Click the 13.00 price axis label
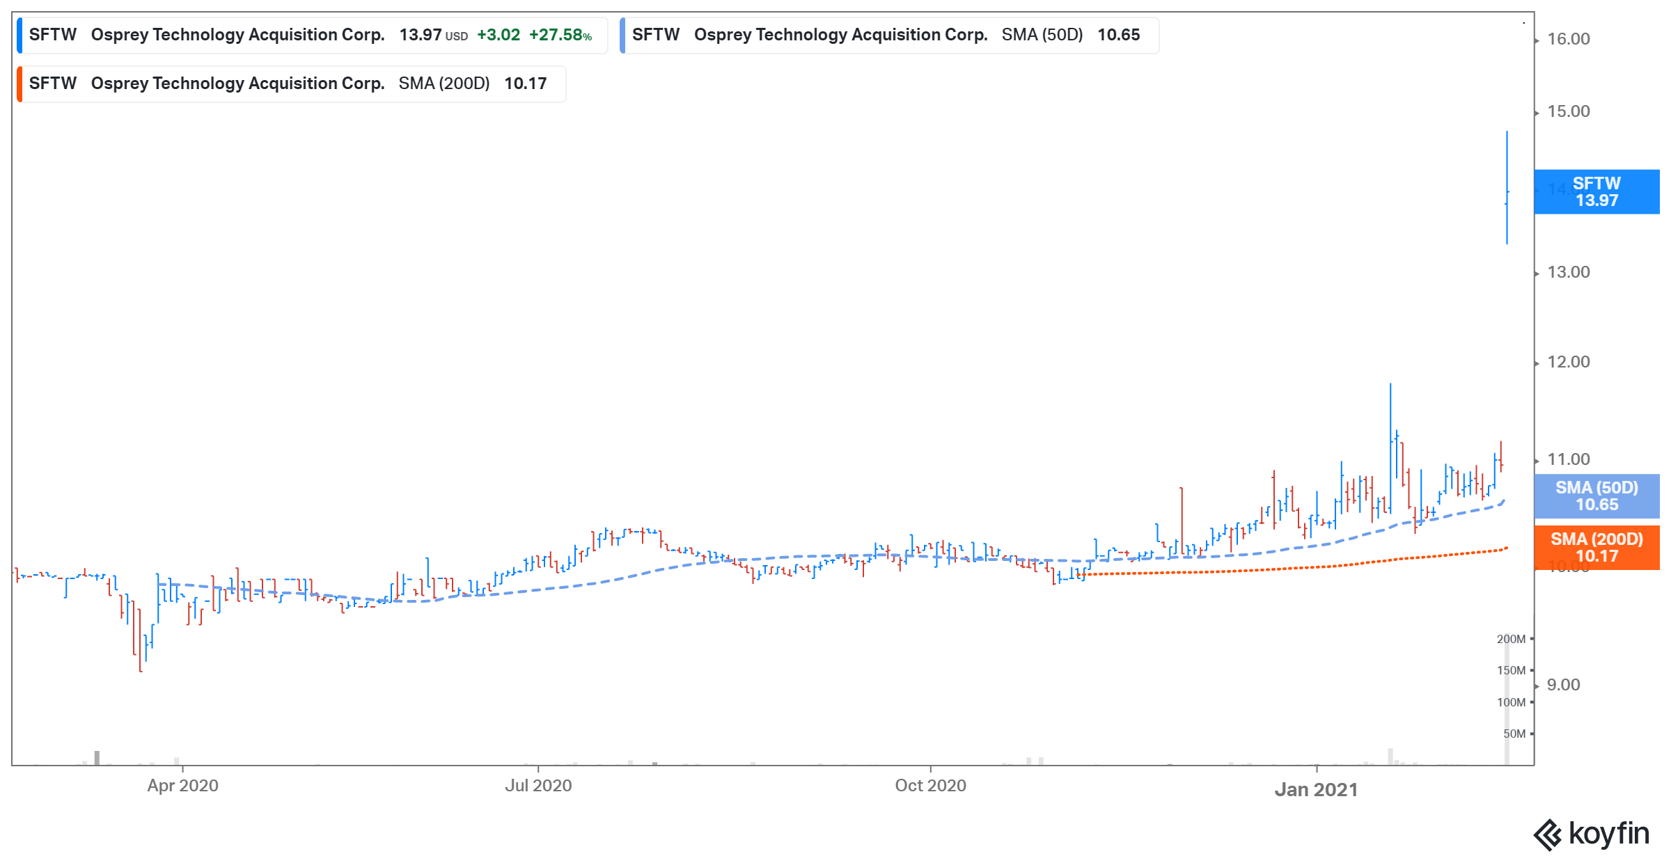 [x=1568, y=272]
